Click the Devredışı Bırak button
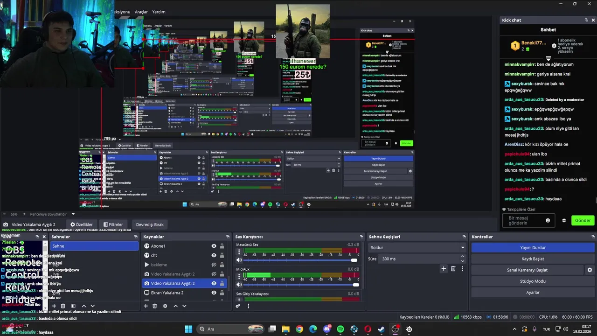597x336 pixels. [x=150, y=224]
